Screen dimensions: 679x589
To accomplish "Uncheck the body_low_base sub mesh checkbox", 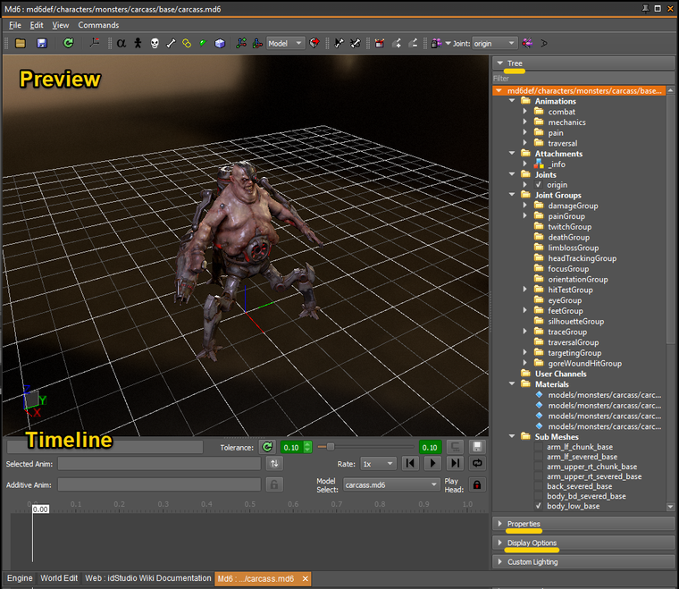I will click(x=539, y=506).
